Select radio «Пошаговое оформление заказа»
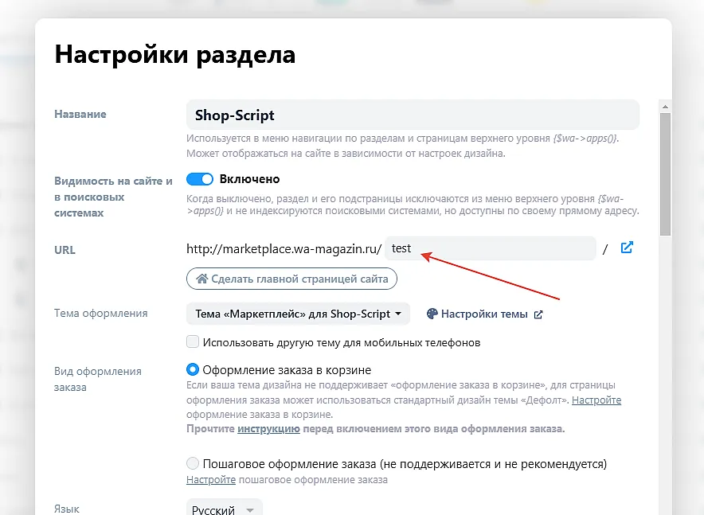 (x=193, y=462)
